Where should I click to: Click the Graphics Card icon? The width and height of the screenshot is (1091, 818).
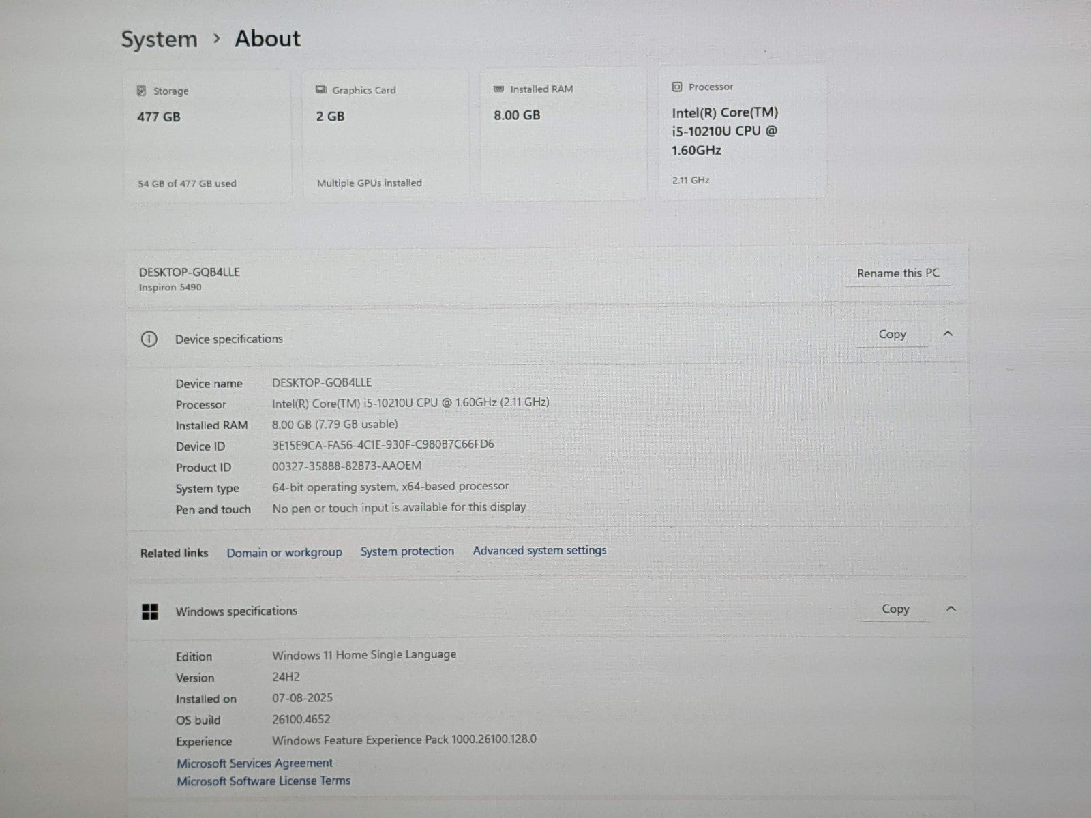click(320, 90)
